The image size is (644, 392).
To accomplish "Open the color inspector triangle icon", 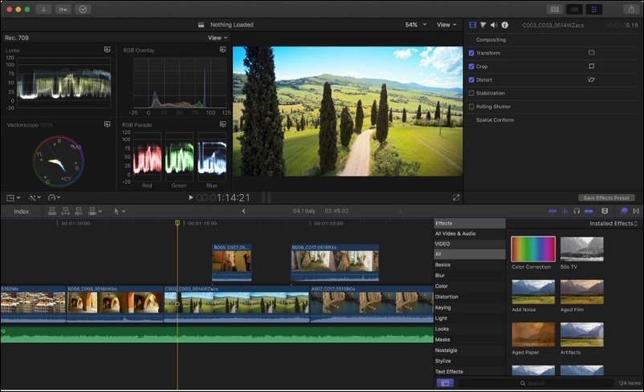I will [483, 25].
